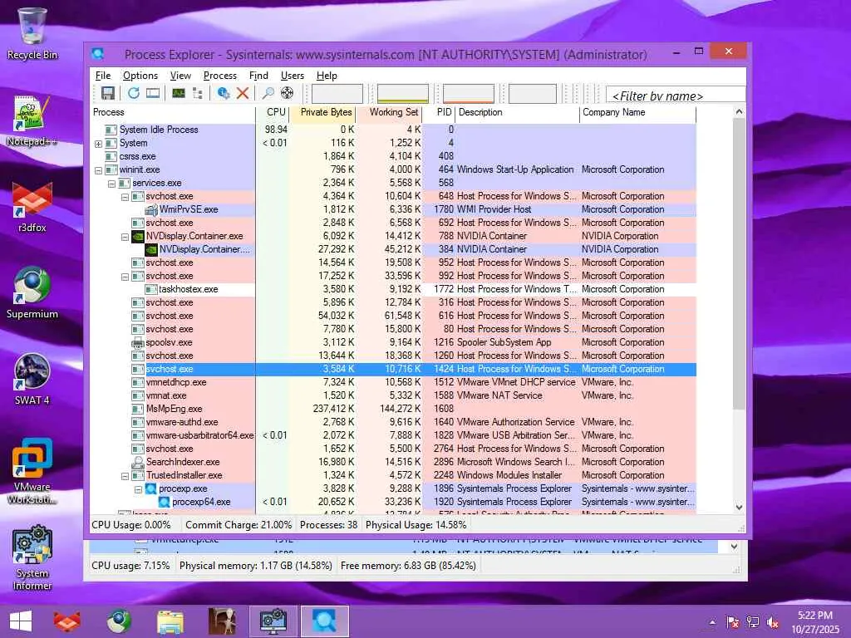851x638 pixels.
Task: Click the WmiPrvSE.exe process icon
Action: (151, 209)
